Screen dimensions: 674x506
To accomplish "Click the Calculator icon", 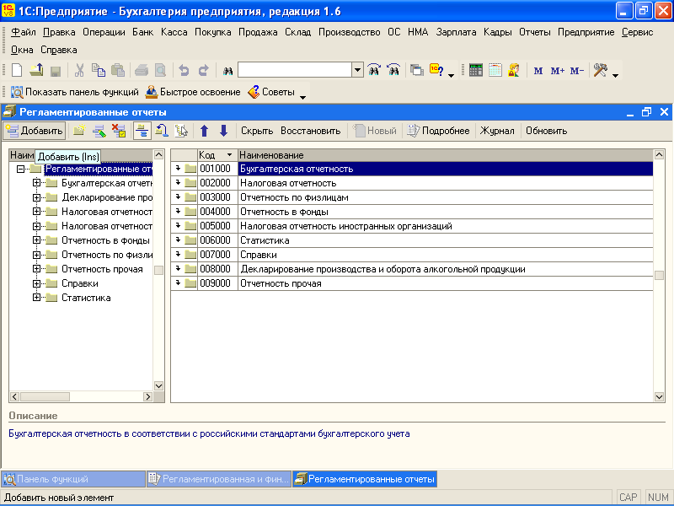I will 476,70.
